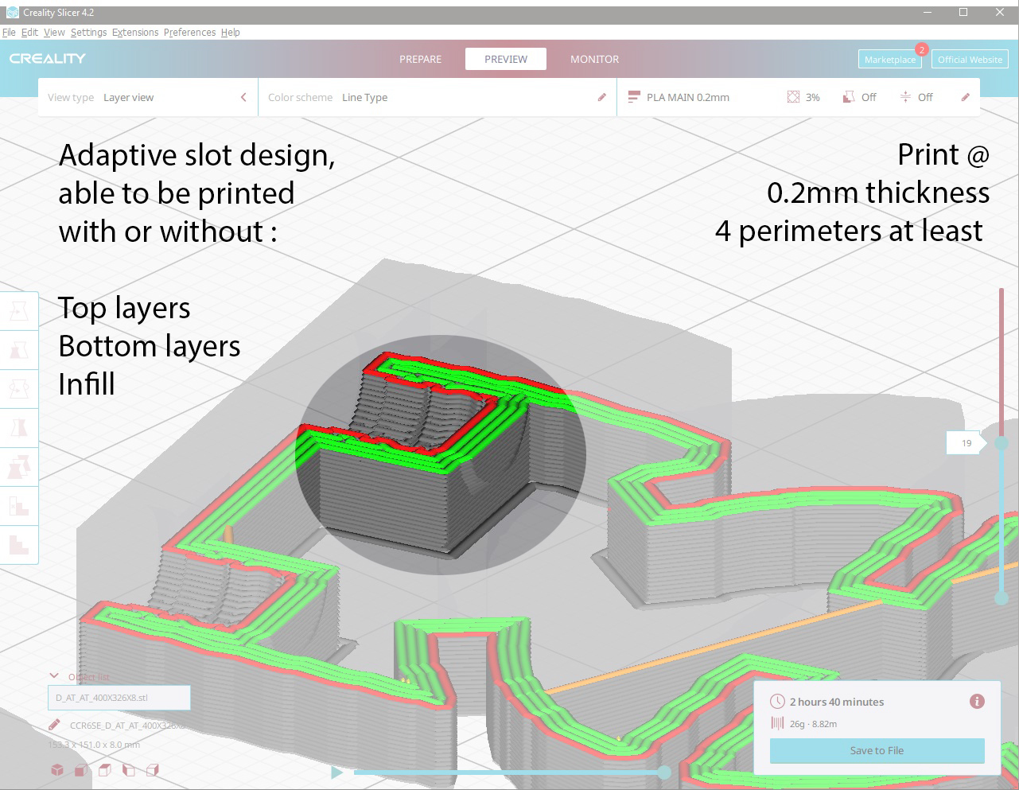1019x790 pixels.
Task: Select the Rotate tool in left toolbar
Action: [x=18, y=389]
